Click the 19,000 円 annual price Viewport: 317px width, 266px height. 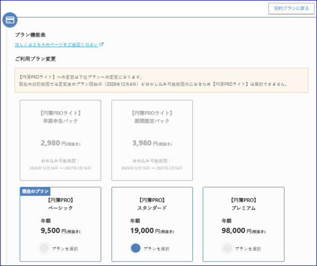(152, 231)
